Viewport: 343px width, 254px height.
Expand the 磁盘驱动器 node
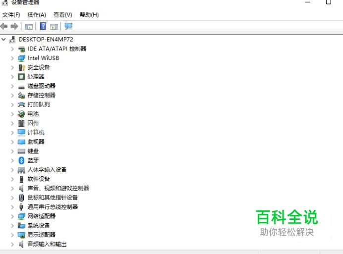pyautogui.click(x=12, y=86)
